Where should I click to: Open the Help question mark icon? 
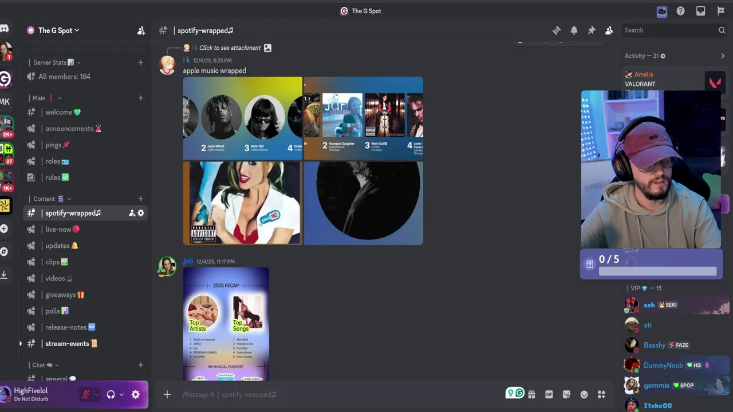pos(680,11)
